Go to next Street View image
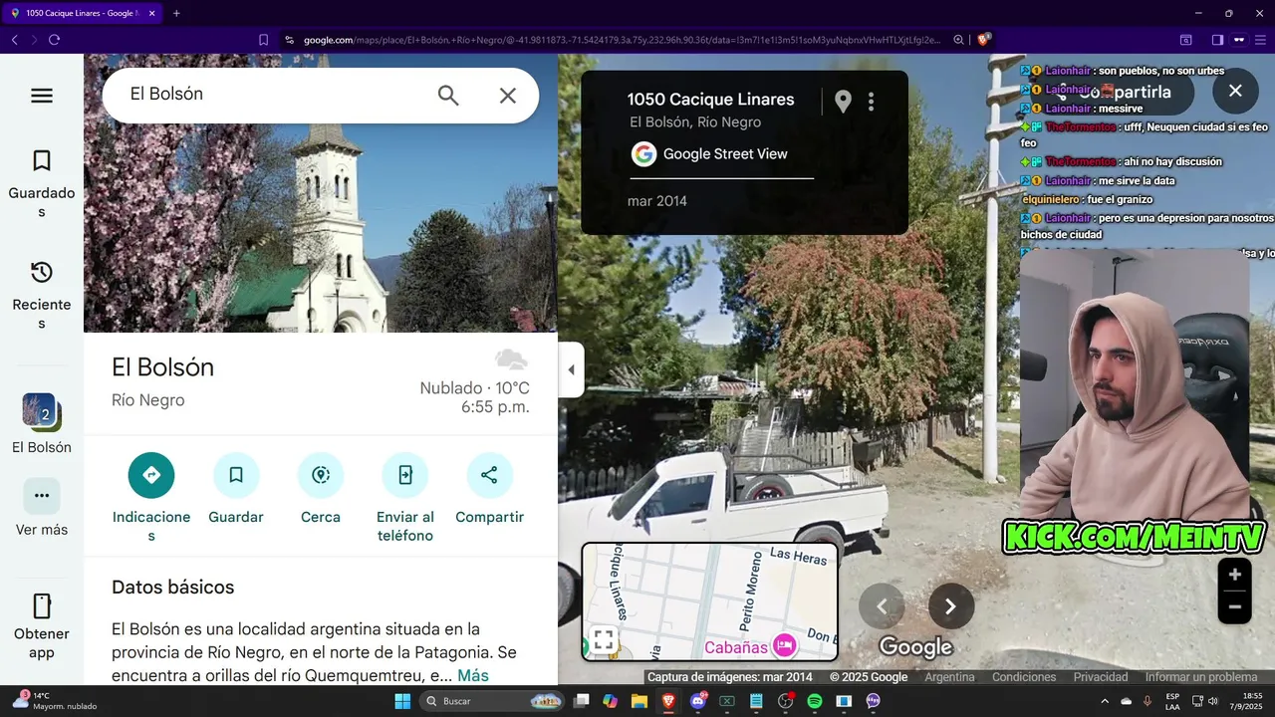The width and height of the screenshot is (1275, 717). (x=951, y=606)
